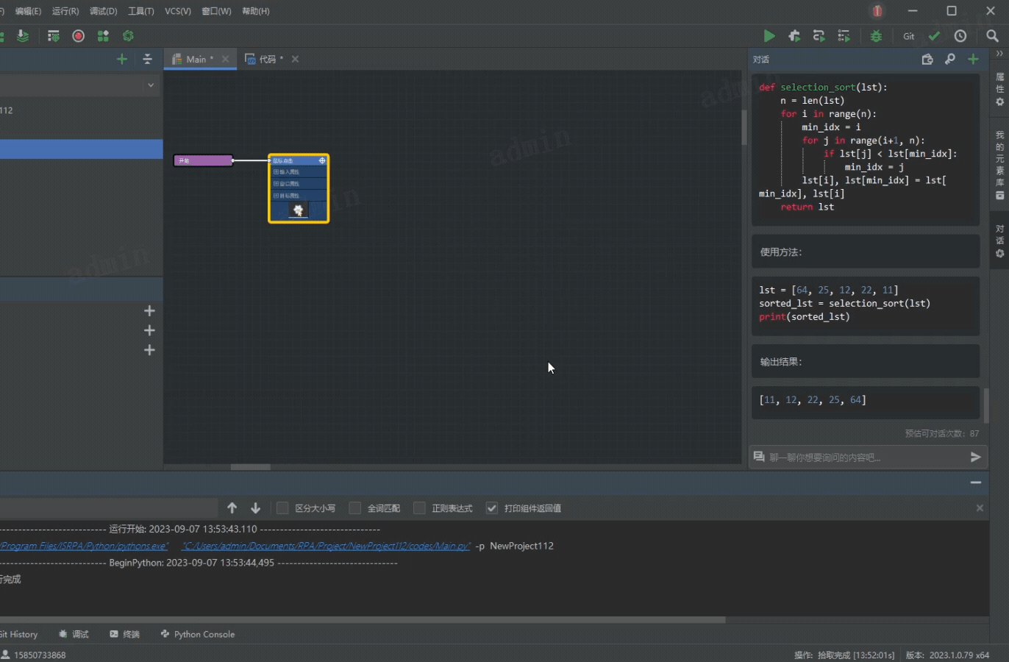
Task: Collapse the bottom output panel
Action: tap(976, 483)
